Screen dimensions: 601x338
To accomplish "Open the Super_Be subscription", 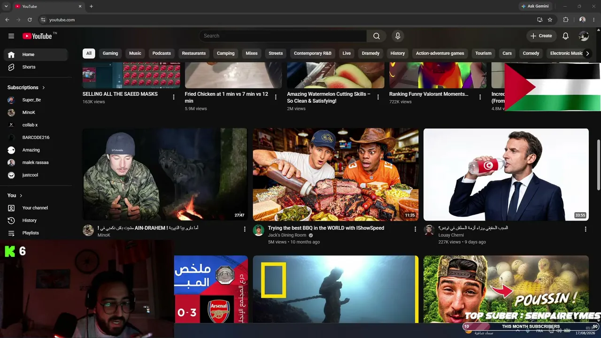I will 36,100.
